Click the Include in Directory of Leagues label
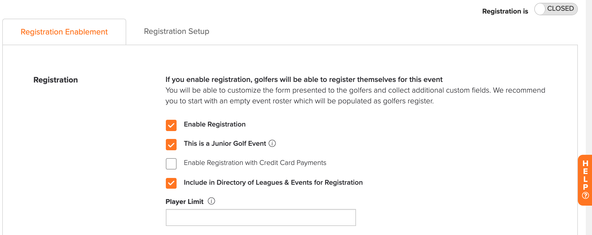This screenshot has height=235, width=592. 273,182
